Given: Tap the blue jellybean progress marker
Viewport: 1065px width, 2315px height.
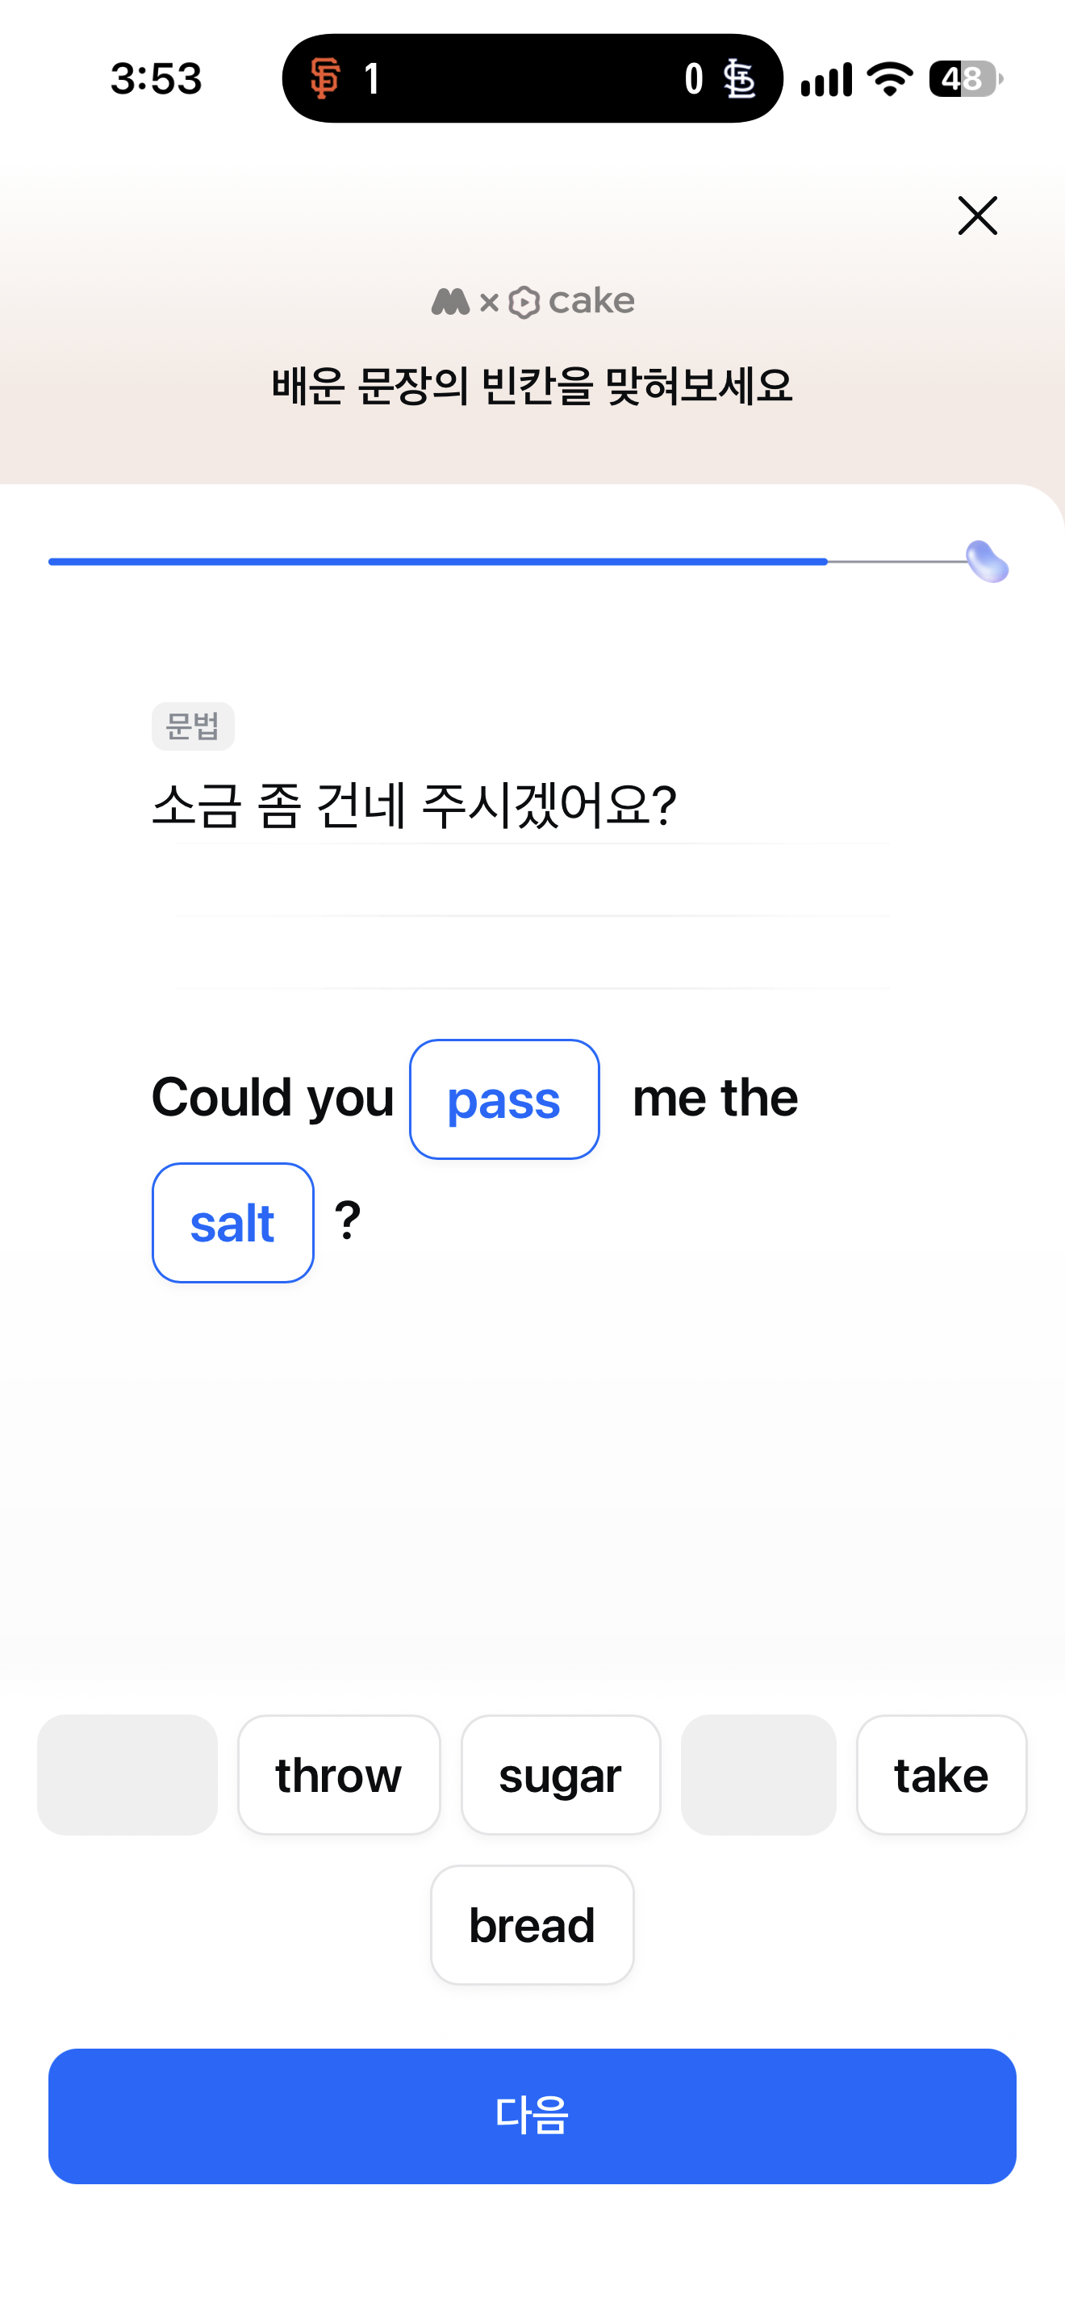Looking at the screenshot, I should 987,562.
